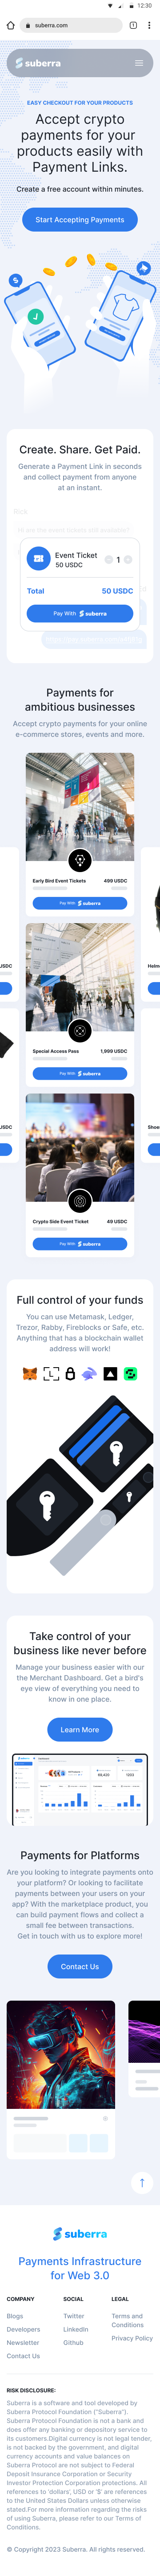Click Pay With Suberra under Early Bird Tickets
Screen dimensions: 160x2576
80,903
